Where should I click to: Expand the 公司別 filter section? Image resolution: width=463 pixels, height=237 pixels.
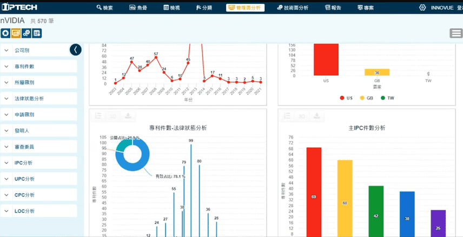click(x=38, y=50)
